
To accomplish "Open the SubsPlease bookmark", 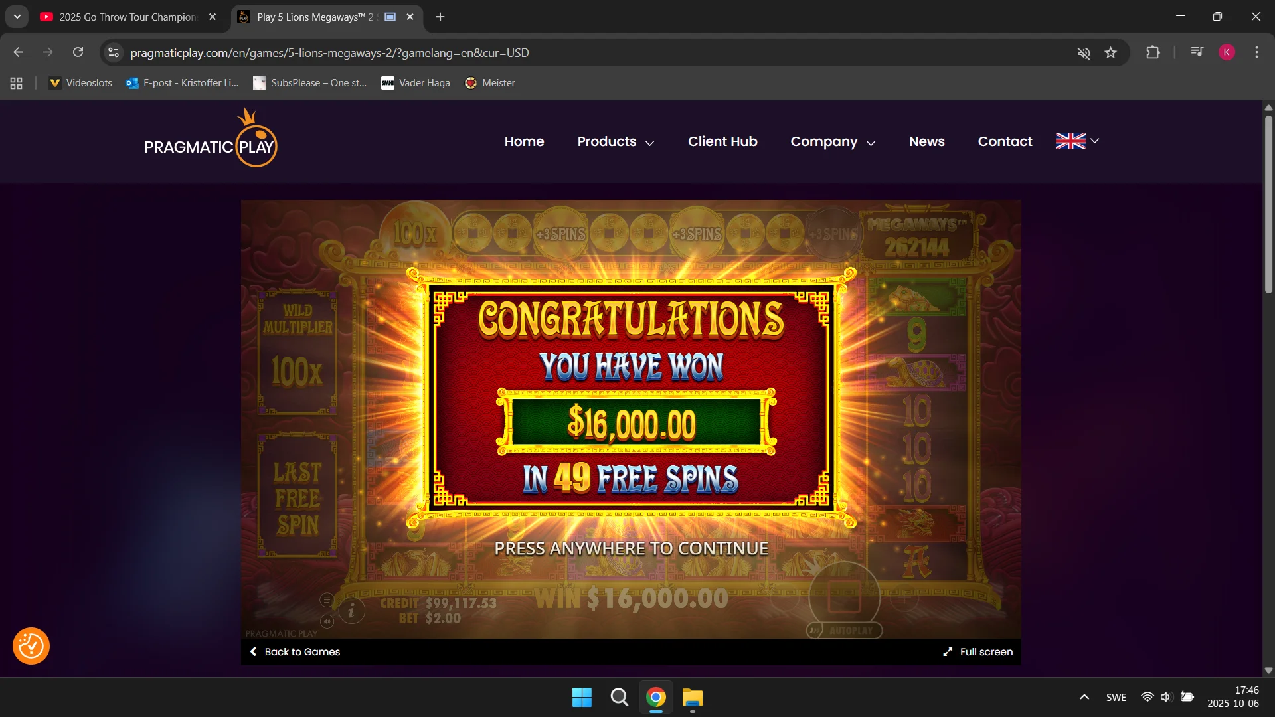I will coord(310,83).
